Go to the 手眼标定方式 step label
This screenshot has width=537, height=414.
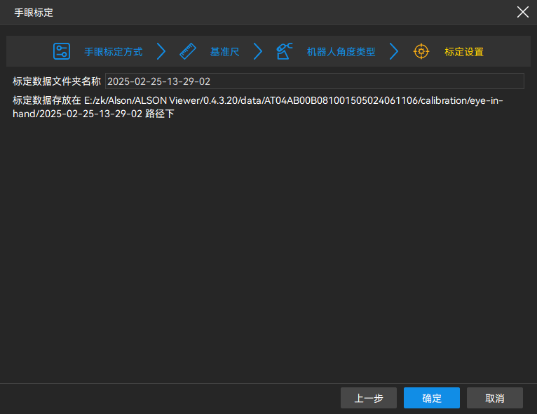coord(114,52)
